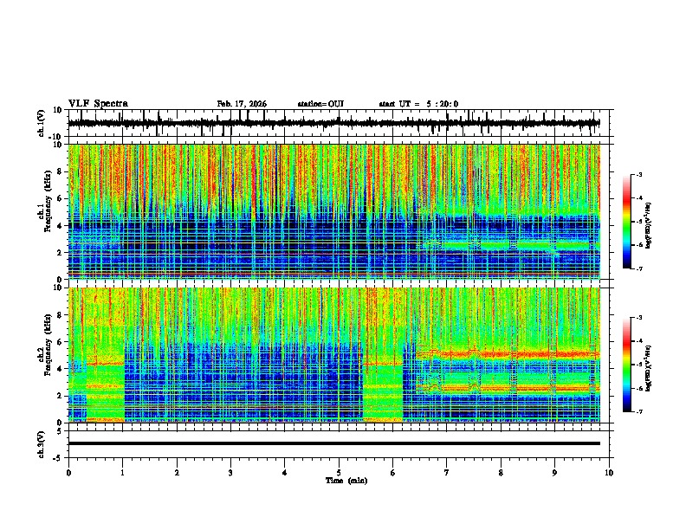Select the date text "Feb. 17, 2026"
This screenshot has width=686, height=530.
pyautogui.click(x=242, y=104)
